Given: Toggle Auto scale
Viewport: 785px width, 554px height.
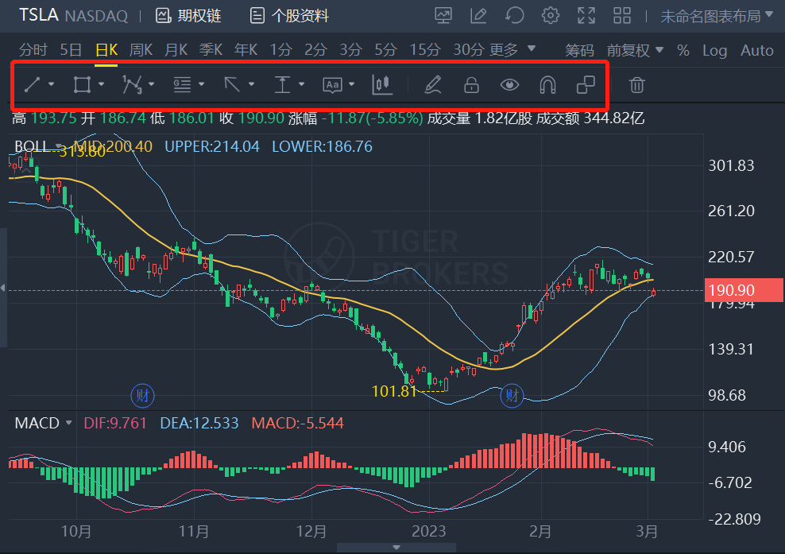Looking at the screenshot, I should point(757,51).
